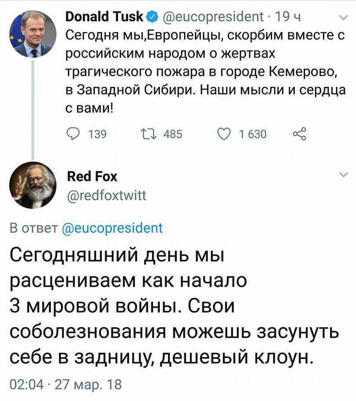Viewport: 356px width, 401px height.
Task: Open Red Fox's Karl Marx avatar
Action: pos(33,187)
